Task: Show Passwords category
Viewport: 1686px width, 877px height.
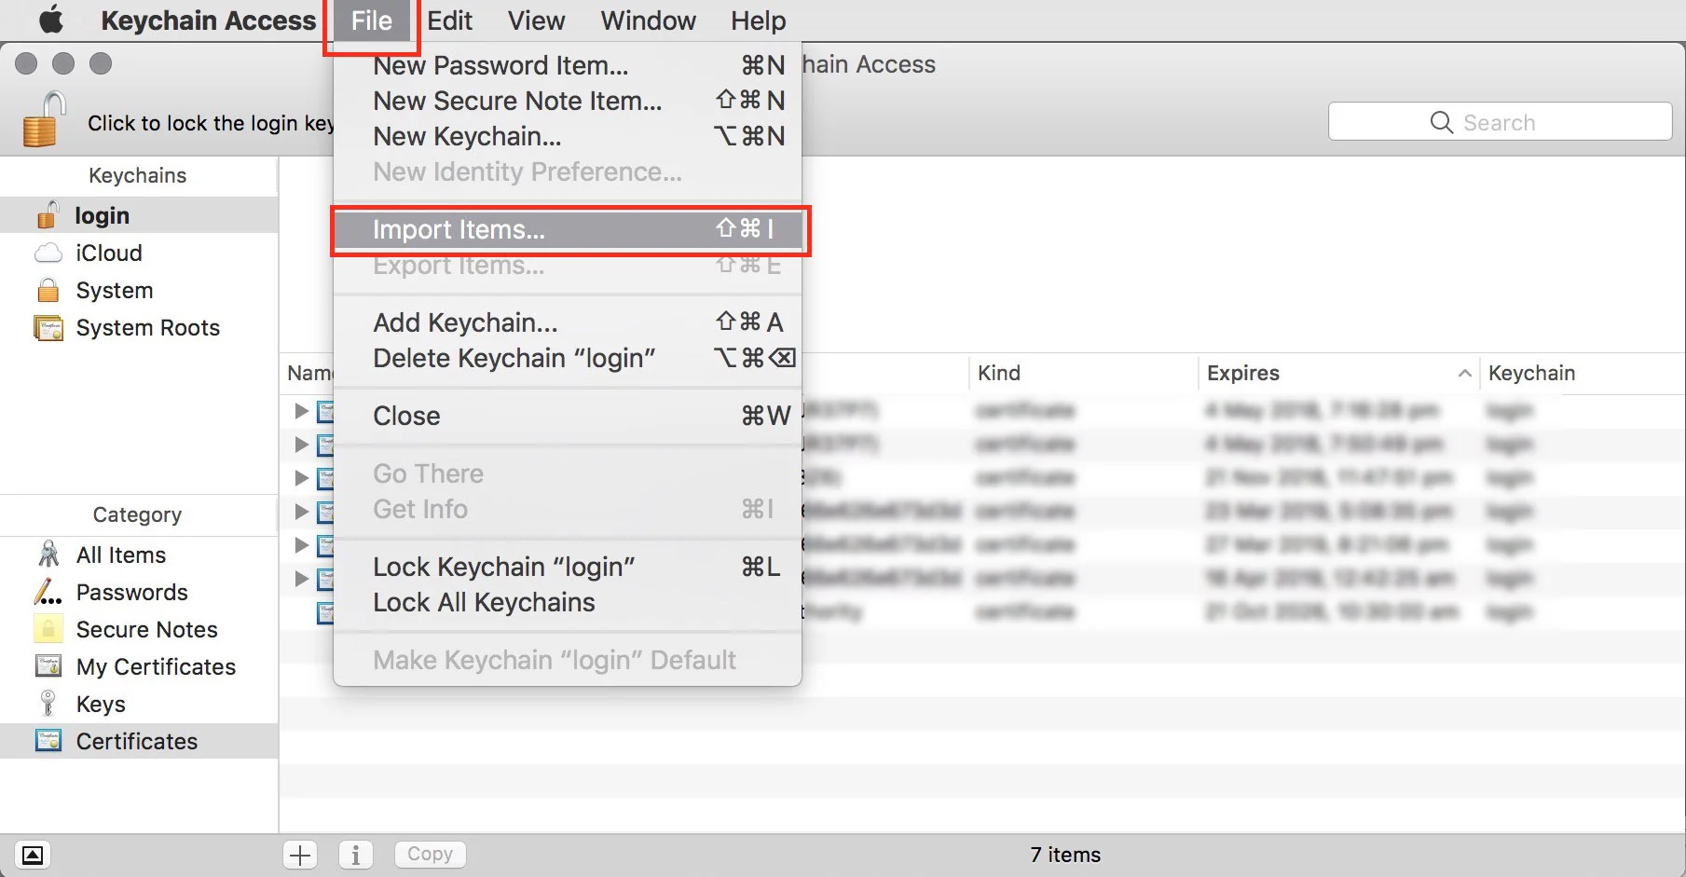Action: tap(139, 592)
